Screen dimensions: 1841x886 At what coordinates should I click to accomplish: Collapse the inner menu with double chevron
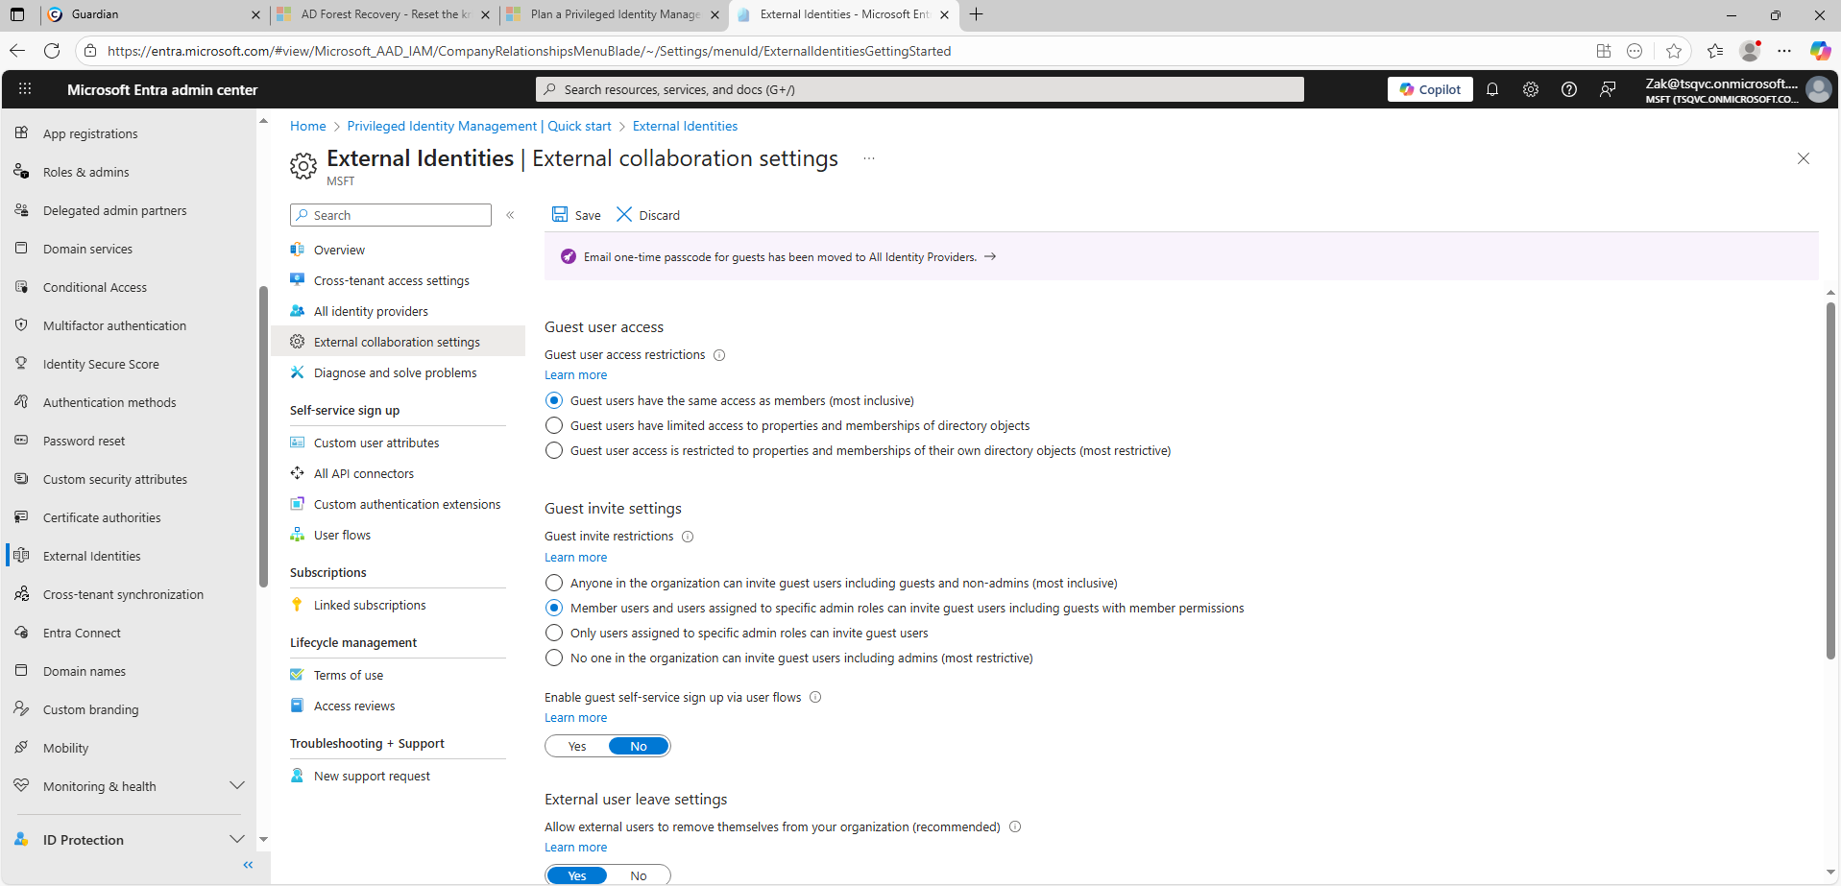[510, 215]
